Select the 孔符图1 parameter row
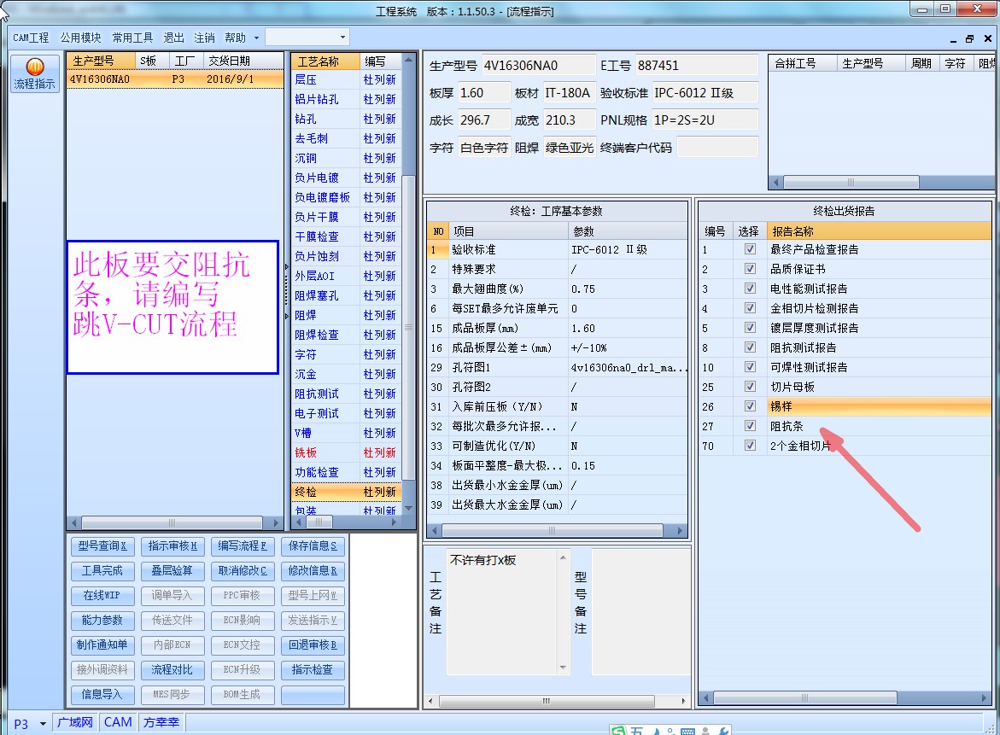1000x735 pixels. [x=558, y=367]
